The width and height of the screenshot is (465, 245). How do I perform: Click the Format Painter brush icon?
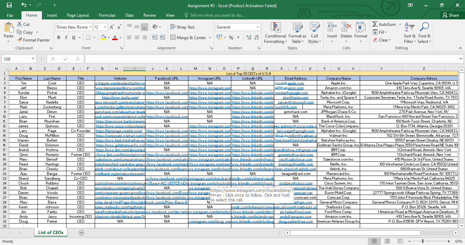click(x=20, y=40)
